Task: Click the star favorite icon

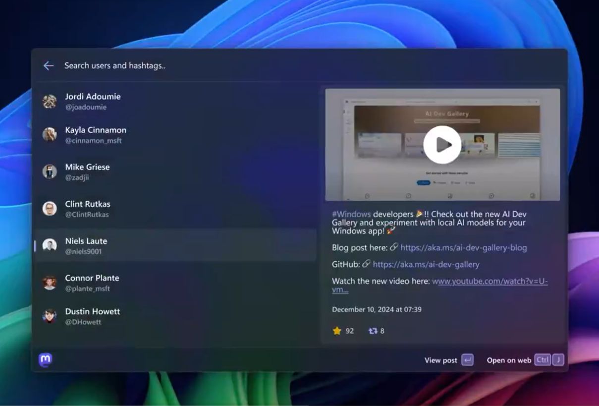Action: coord(337,331)
